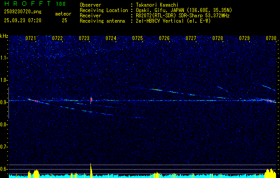Screen dimensions: 280x178
Task: Click the tallest yellow power spike at 0723
Action: pos(91,170)
